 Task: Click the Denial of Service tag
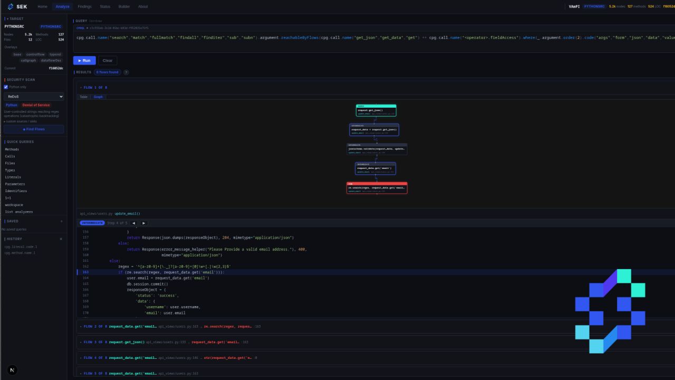coord(36,105)
